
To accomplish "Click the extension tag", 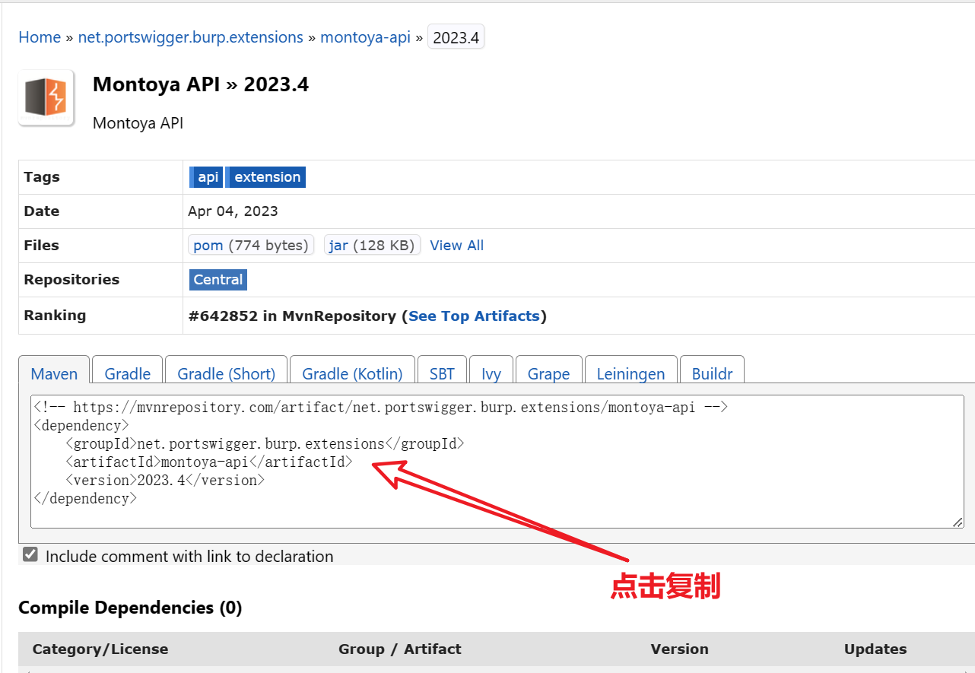I will coord(266,177).
